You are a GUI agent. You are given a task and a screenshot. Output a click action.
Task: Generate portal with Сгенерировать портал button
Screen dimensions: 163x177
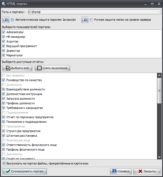coord(25,171)
